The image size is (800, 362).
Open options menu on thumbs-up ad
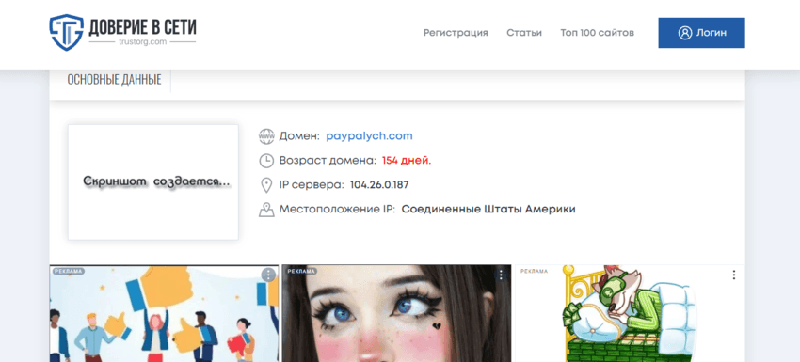[x=268, y=275]
